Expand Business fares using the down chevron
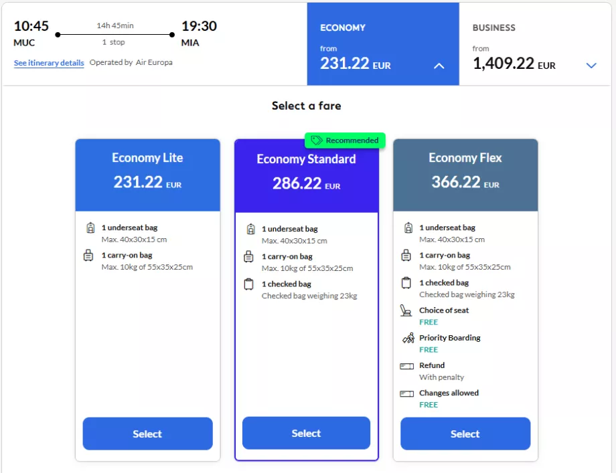The image size is (616, 473). tap(591, 66)
